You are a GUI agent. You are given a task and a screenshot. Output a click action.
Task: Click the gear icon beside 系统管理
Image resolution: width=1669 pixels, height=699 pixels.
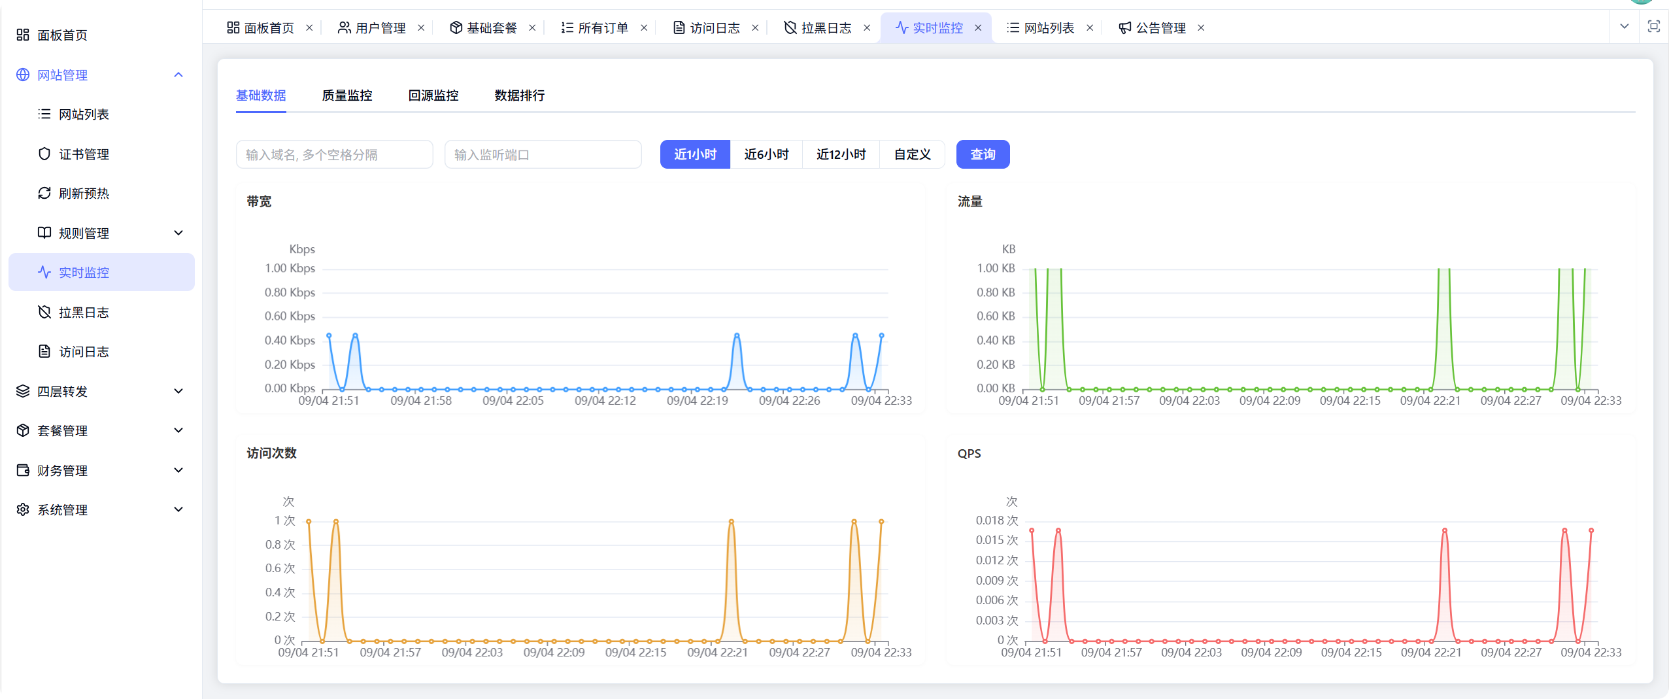[23, 510]
